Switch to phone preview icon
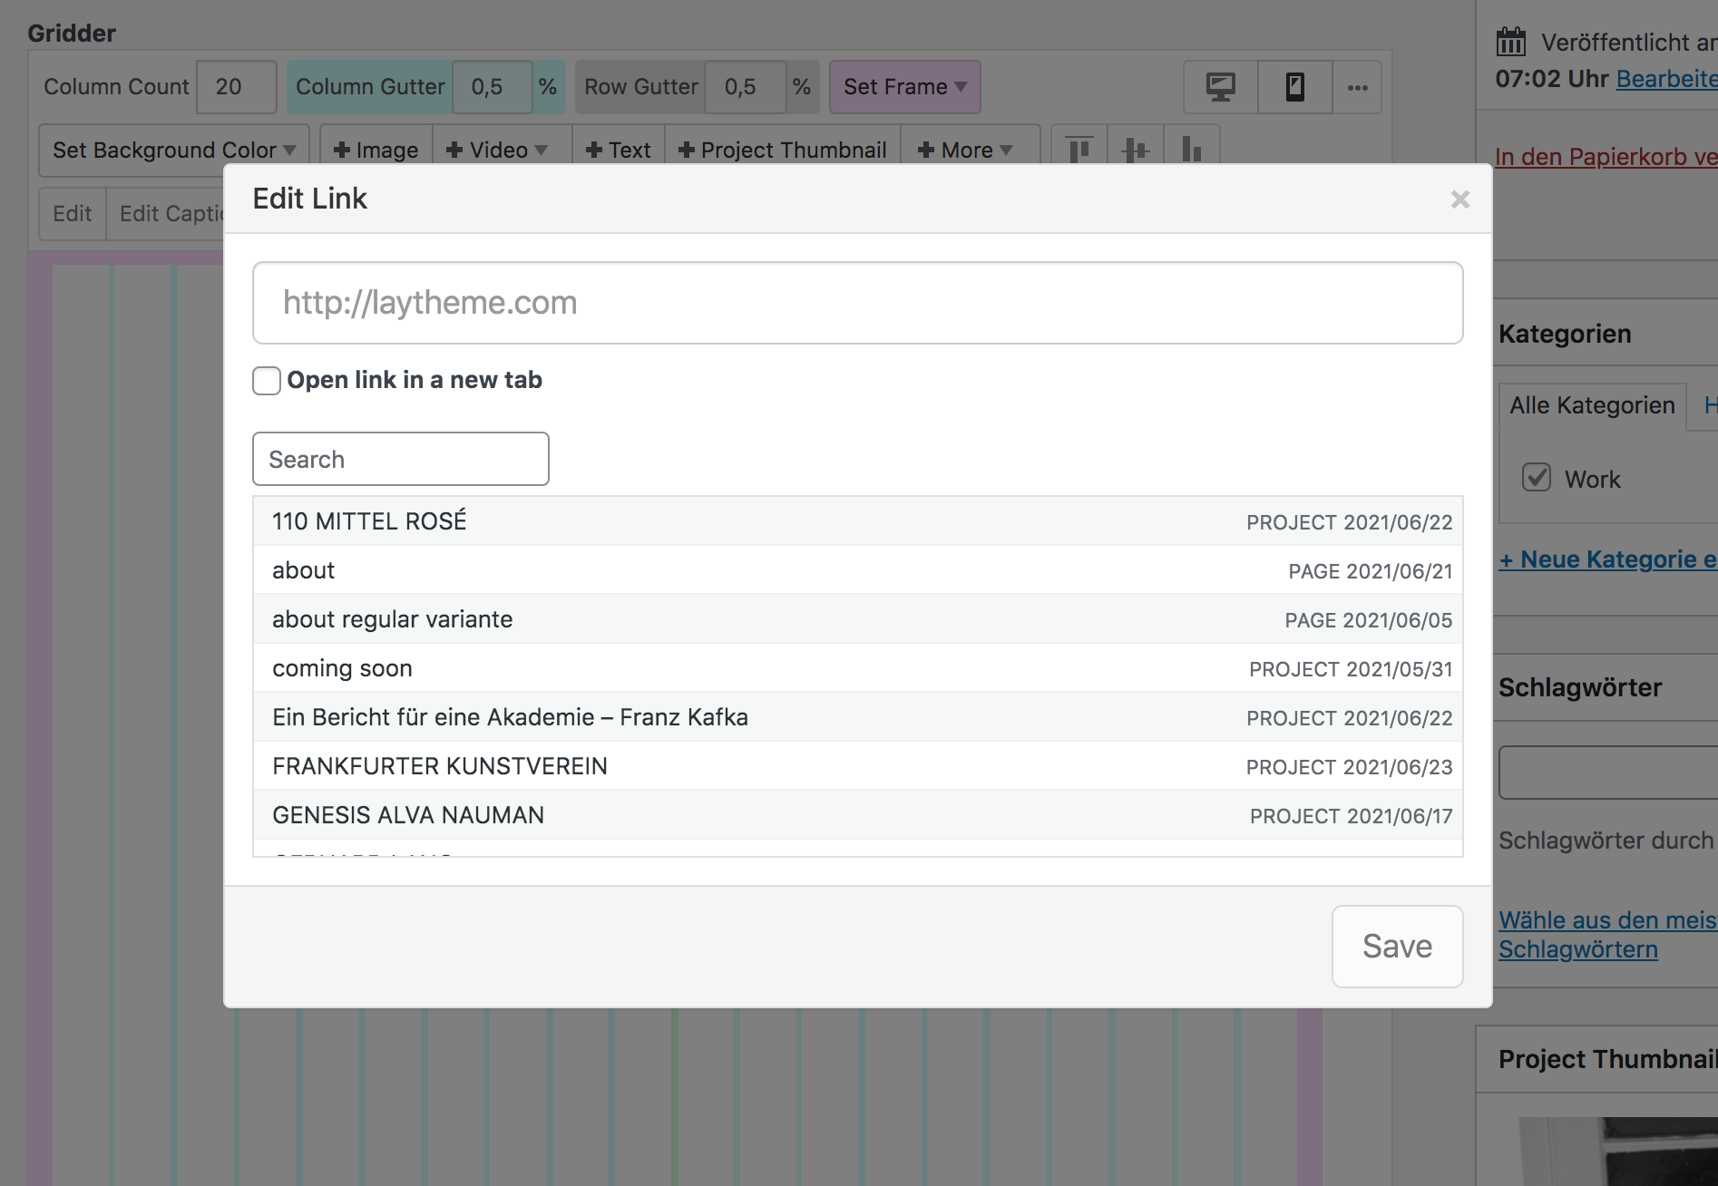1718x1186 pixels. 1294,87
